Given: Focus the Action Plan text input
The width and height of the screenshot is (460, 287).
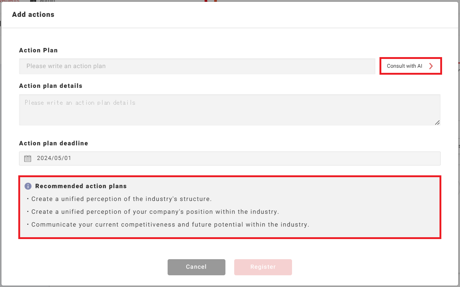Looking at the screenshot, I should pos(197,66).
